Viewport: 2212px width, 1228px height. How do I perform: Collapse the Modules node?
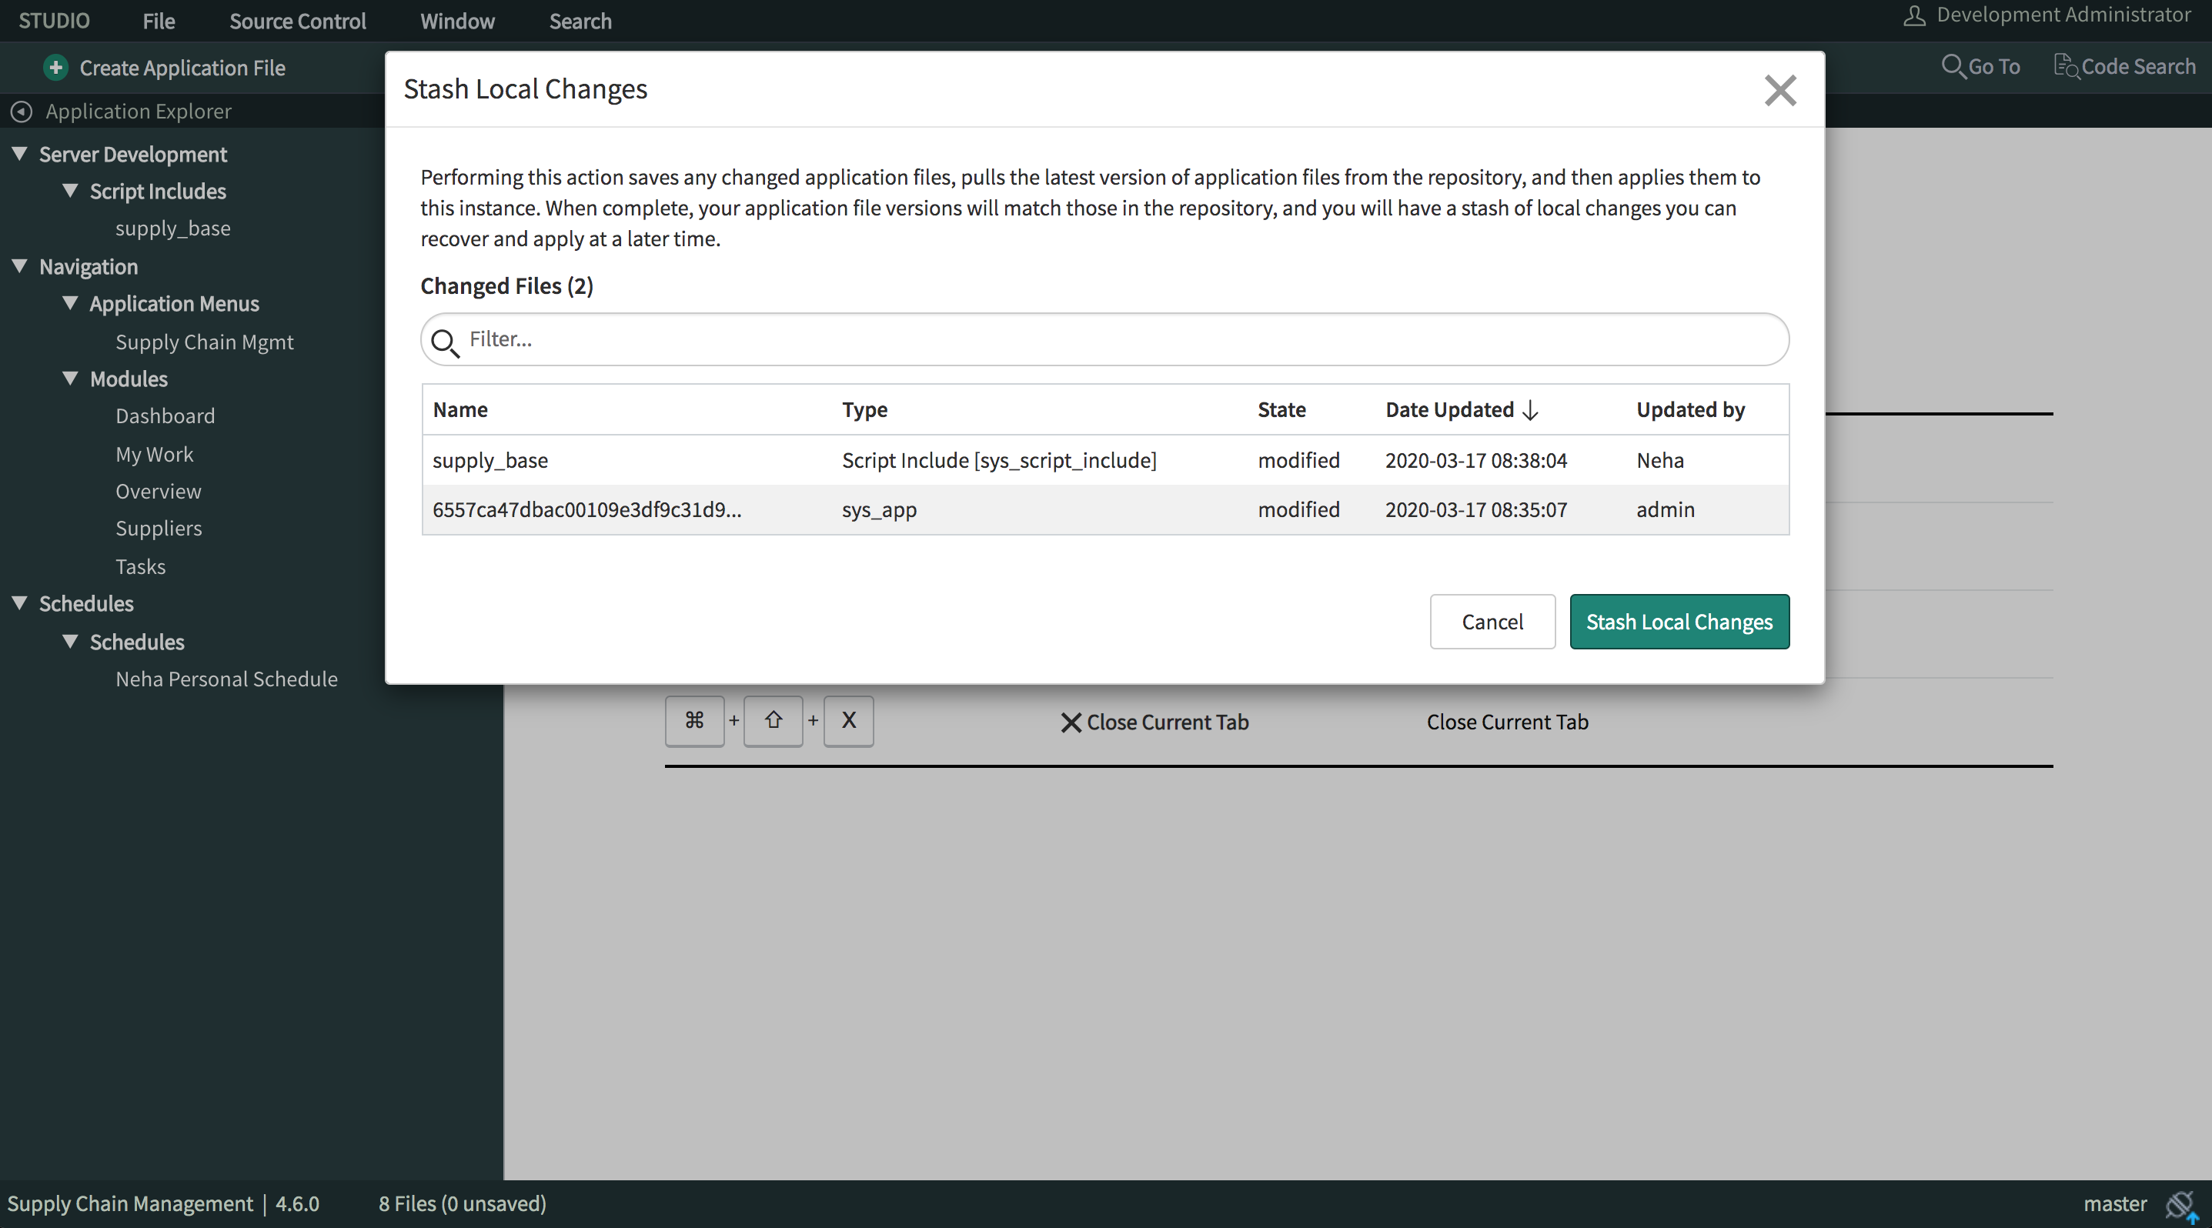[x=70, y=379]
